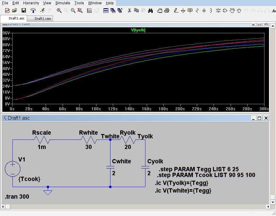
Task: Select the Draw Wire pencil tool
Action: click(x=176, y=10)
